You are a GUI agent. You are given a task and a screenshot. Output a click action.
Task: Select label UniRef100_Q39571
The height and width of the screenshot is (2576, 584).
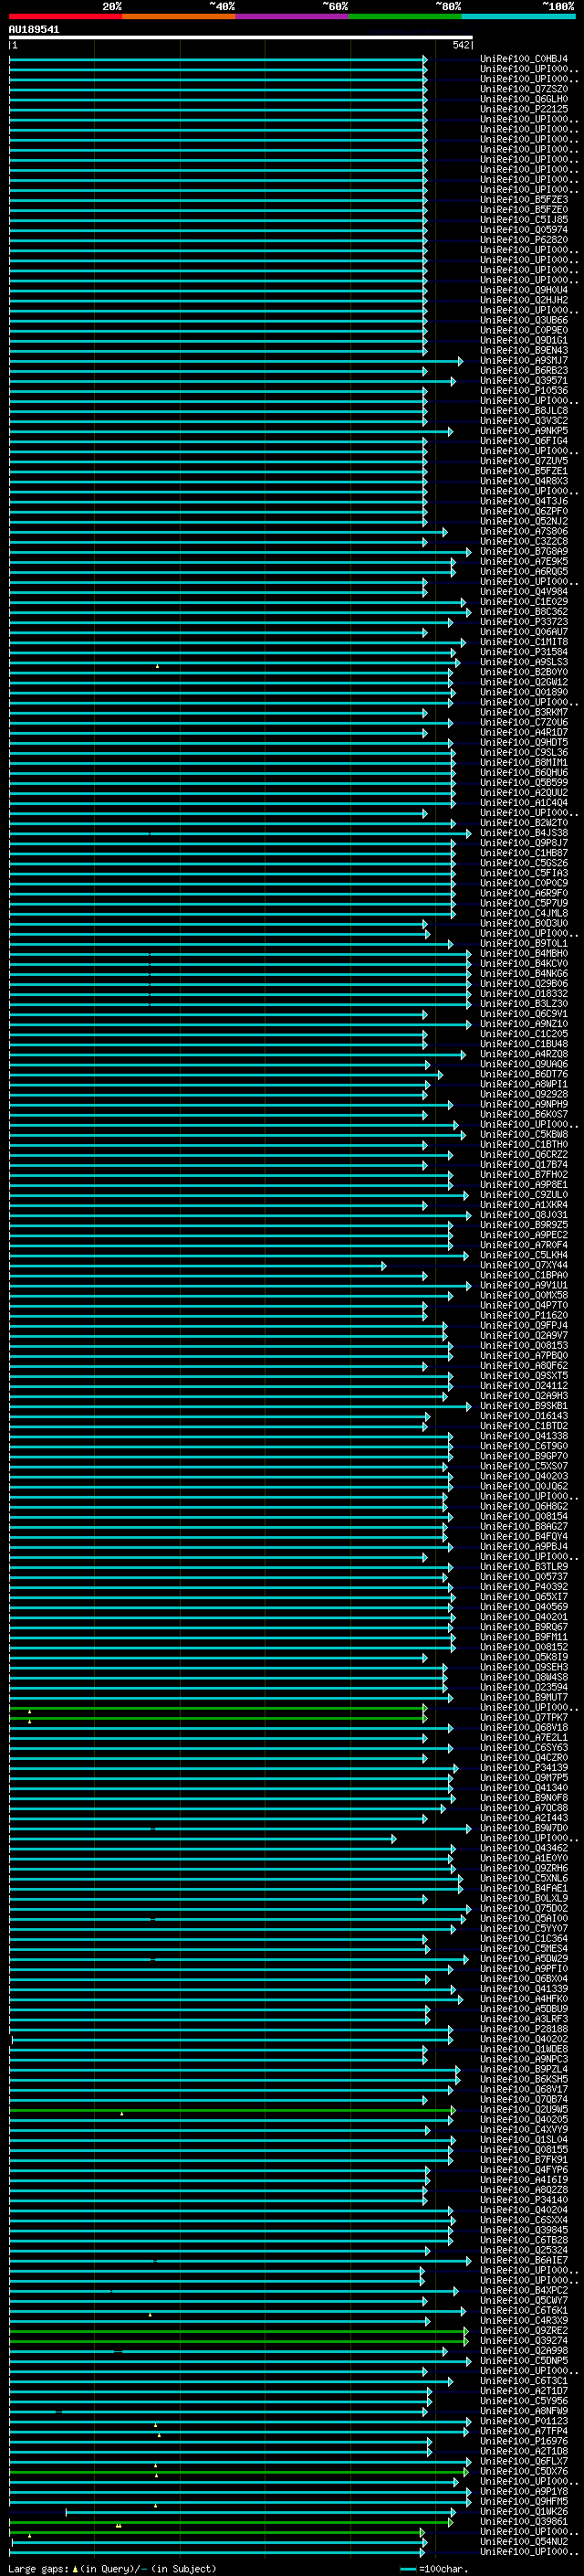(x=524, y=380)
